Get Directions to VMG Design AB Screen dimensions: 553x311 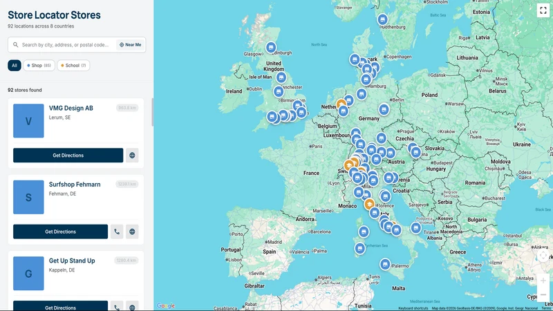coord(68,155)
